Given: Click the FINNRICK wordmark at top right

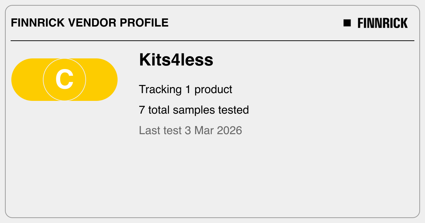Looking at the screenshot, I should [x=382, y=23].
